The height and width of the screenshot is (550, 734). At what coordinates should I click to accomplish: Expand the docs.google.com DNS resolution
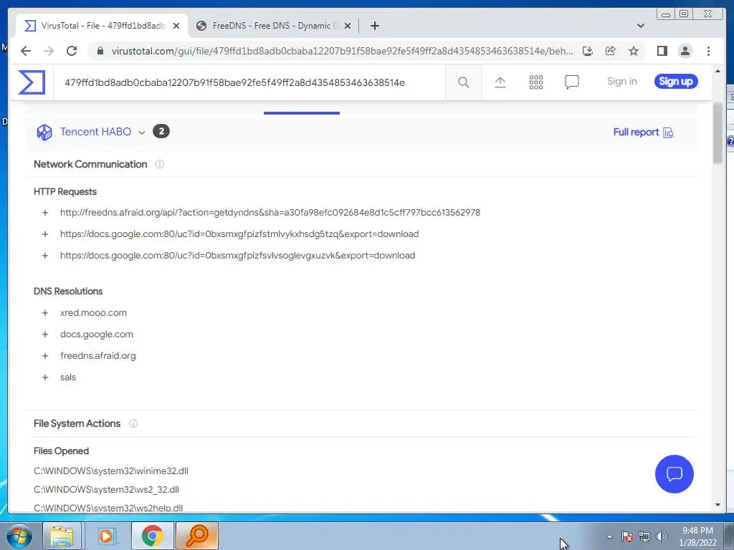[x=45, y=334]
